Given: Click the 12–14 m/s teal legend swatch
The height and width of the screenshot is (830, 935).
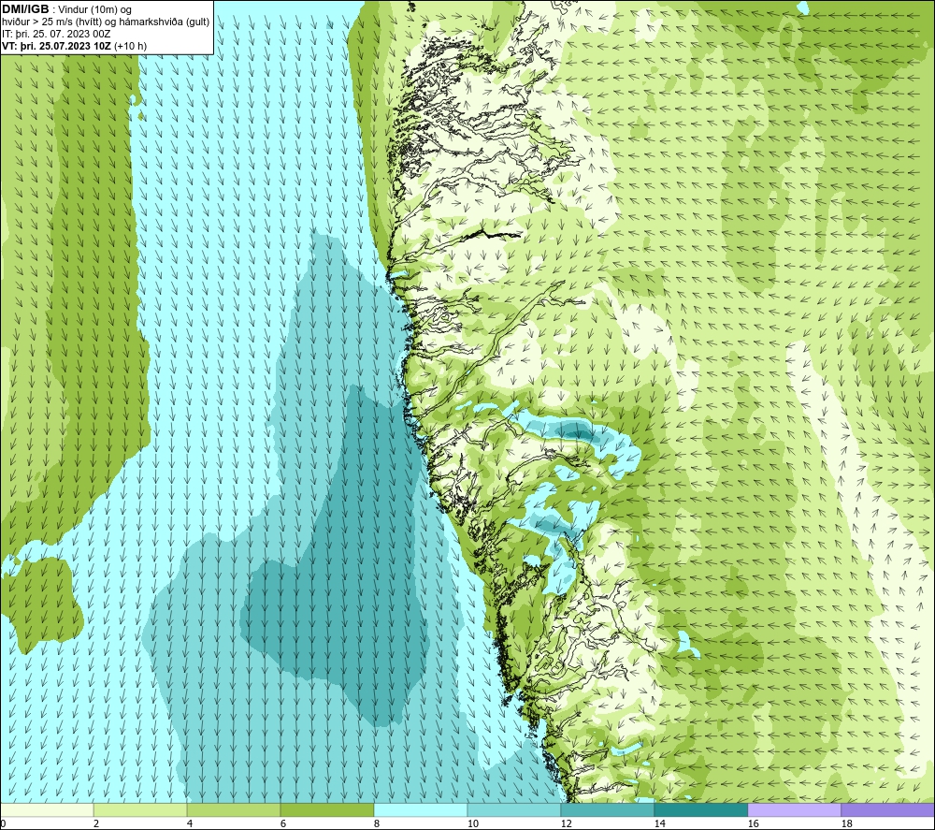Looking at the screenshot, I should [607, 809].
